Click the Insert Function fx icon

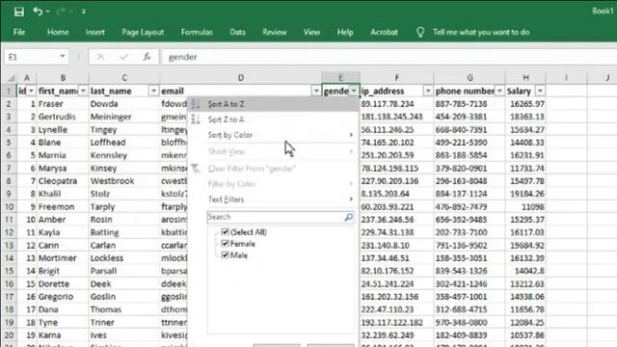pos(147,57)
